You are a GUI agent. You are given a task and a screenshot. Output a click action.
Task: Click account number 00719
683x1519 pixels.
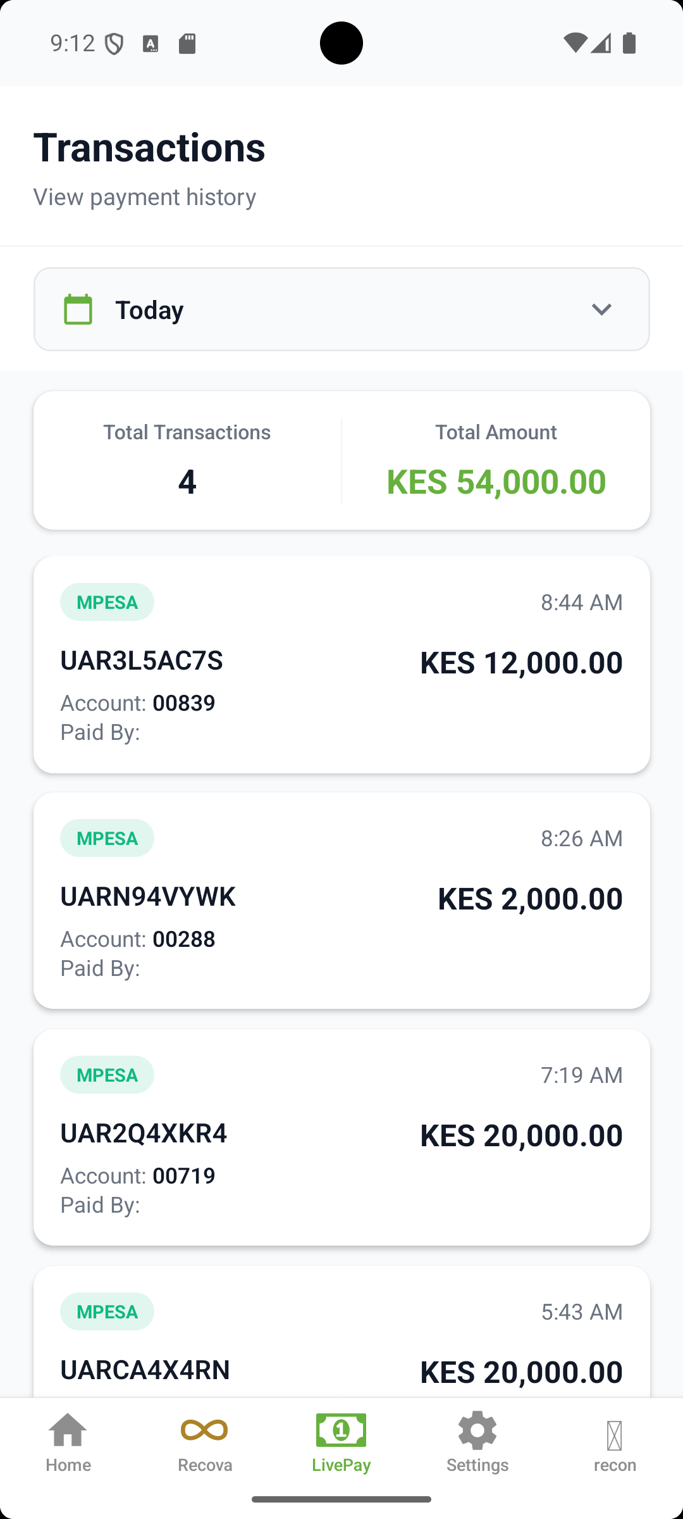click(184, 1175)
